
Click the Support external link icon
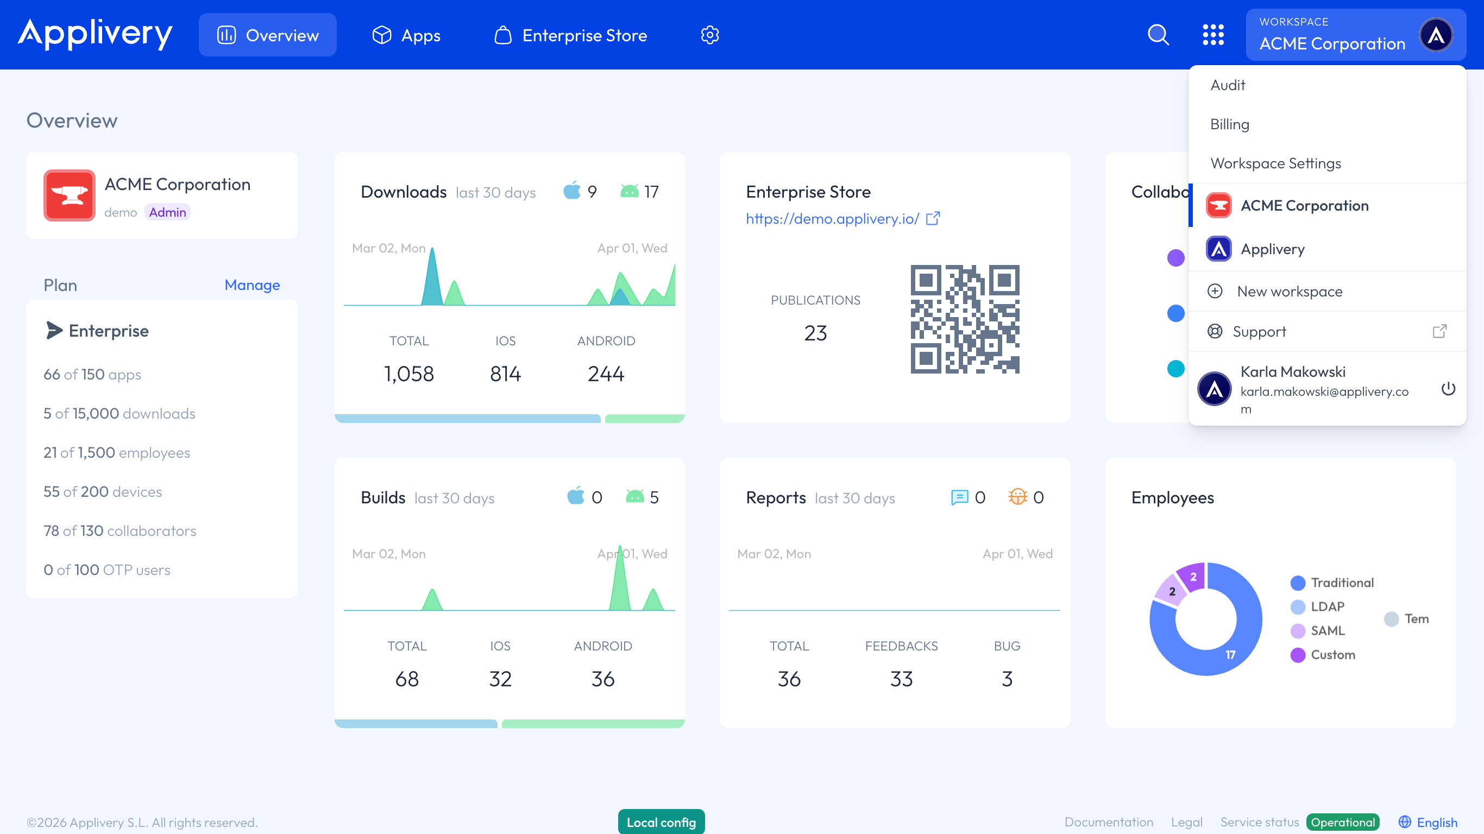click(x=1439, y=331)
